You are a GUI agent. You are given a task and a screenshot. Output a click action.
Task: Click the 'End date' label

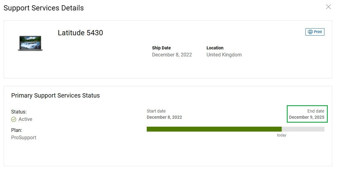316,111
